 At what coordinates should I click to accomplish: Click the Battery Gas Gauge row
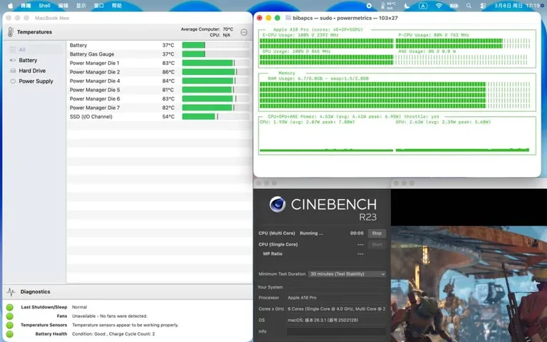pos(159,54)
